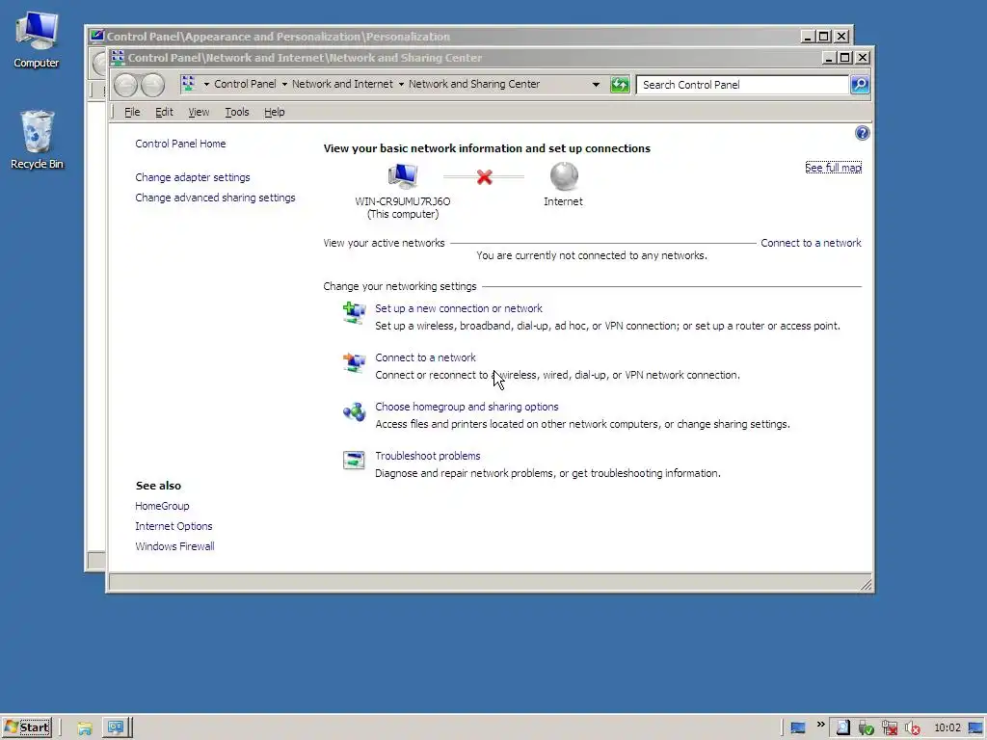Click the Control Panel taskbar button
987x740 pixels.
point(116,727)
